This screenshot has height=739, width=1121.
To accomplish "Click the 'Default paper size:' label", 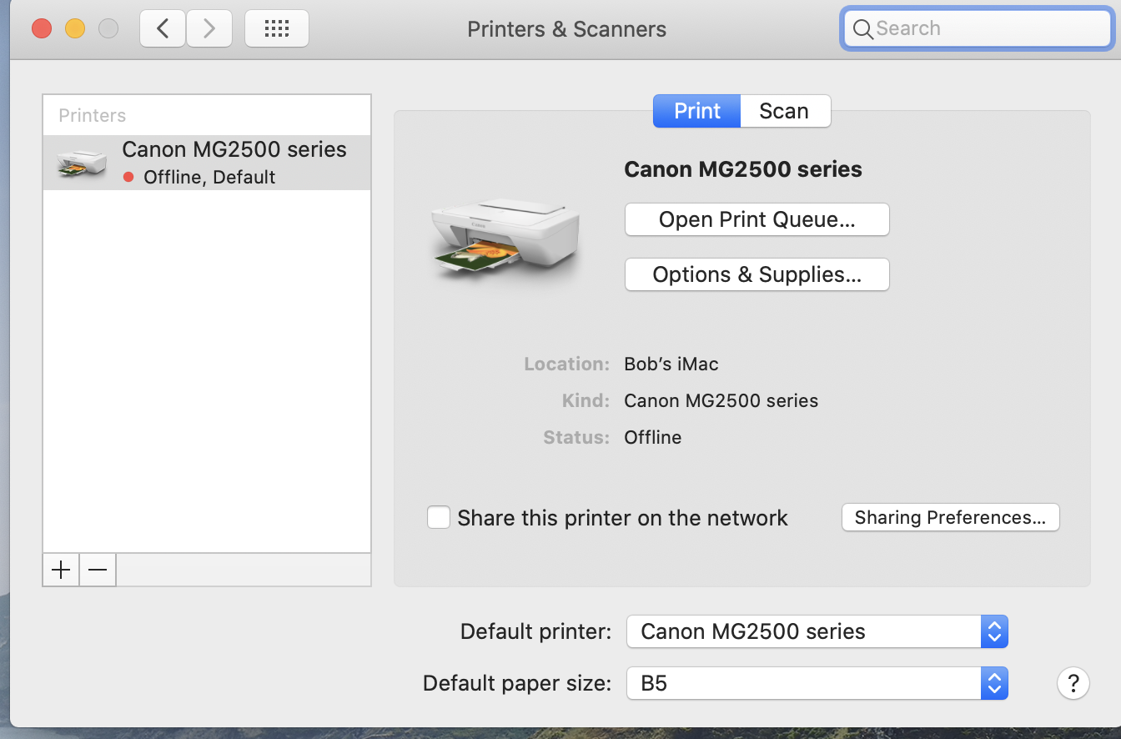I will point(518,684).
